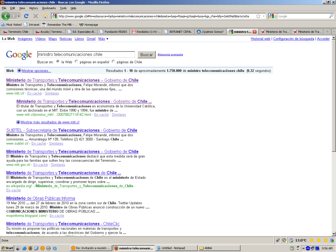Open the SUBTEL Subsecretaría de Telecomunicaciones result
Viewport: 336px width, 252px height.
pyautogui.click(x=72, y=130)
